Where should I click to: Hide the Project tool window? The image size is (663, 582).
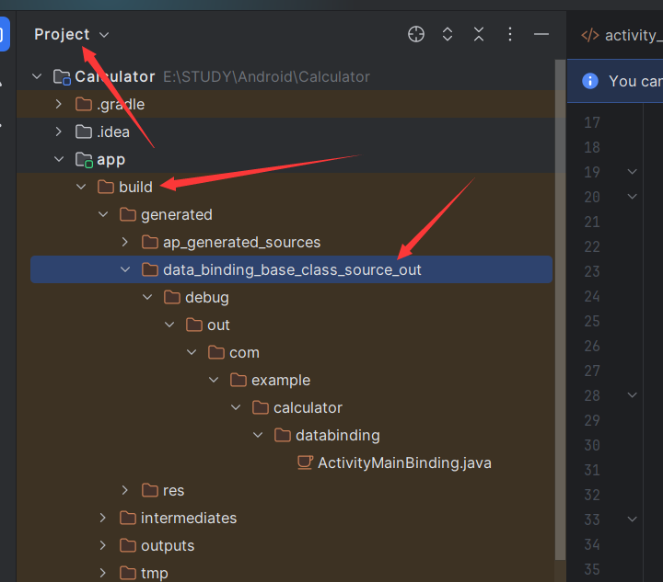coord(541,34)
